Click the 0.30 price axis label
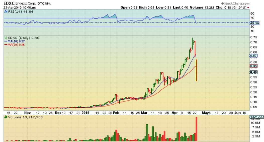 pos(253,82)
